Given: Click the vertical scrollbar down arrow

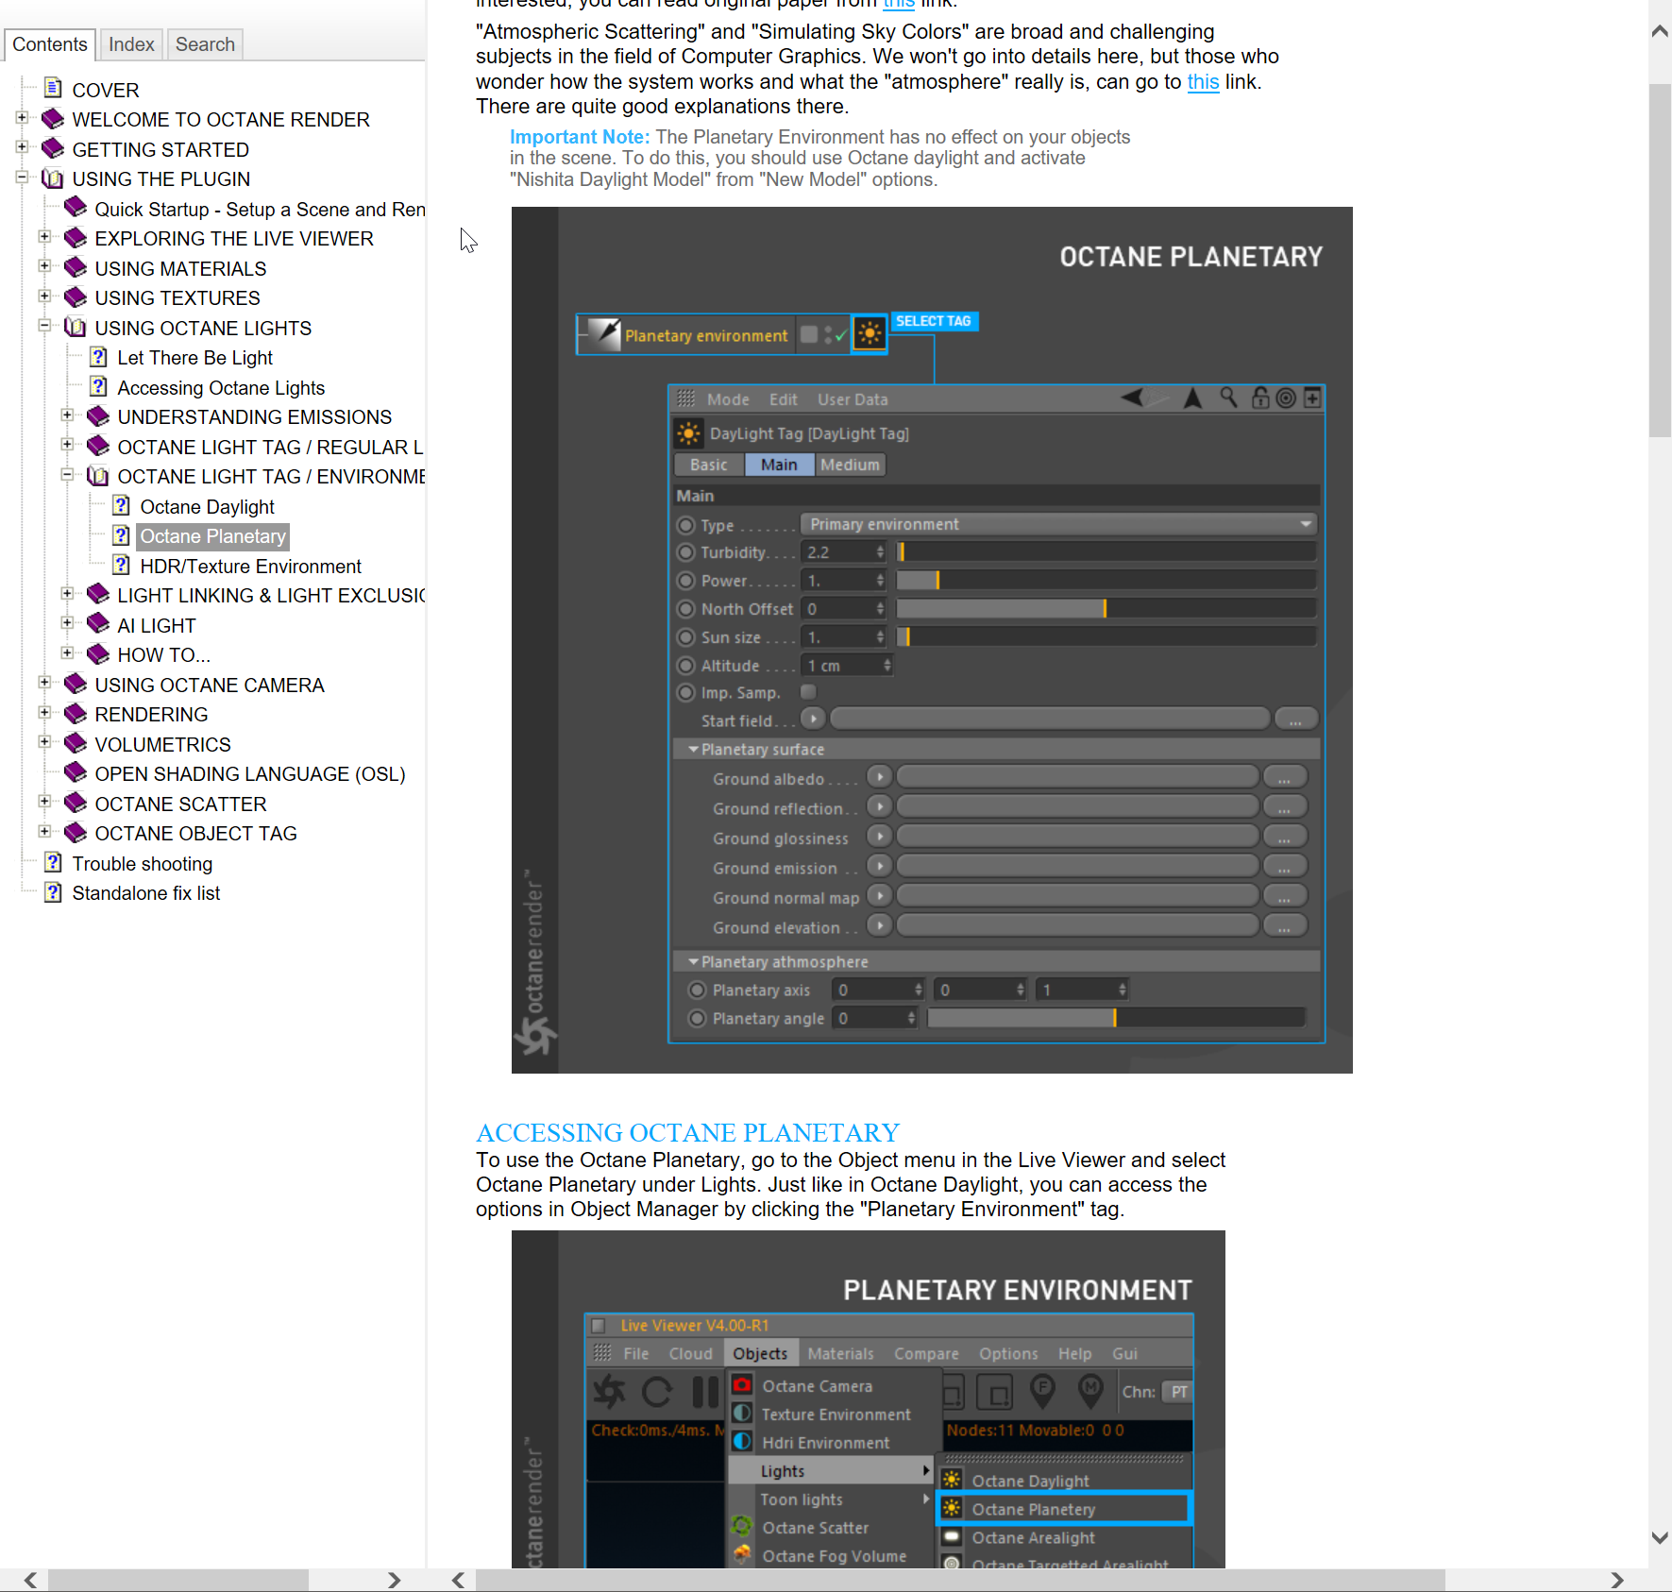Looking at the screenshot, I should (x=1660, y=1538).
